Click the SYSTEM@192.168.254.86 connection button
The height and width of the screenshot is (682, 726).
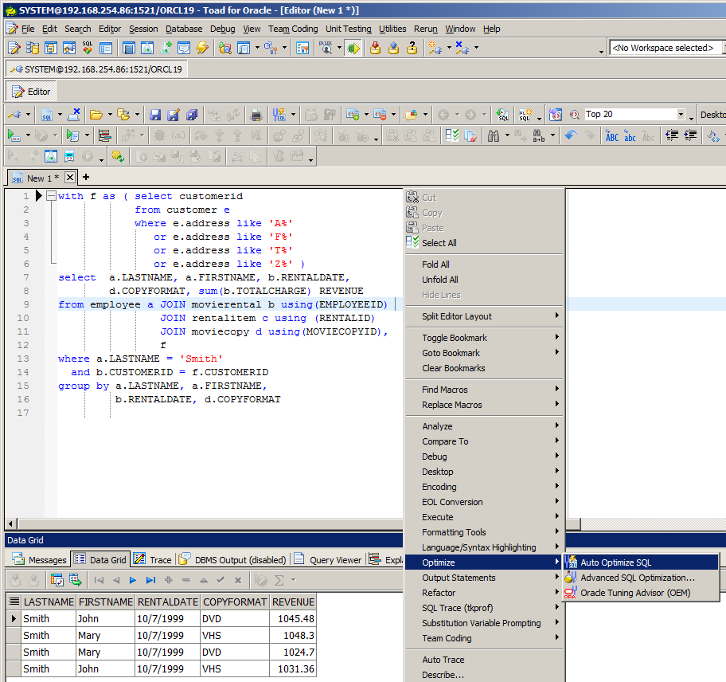click(x=97, y=69)
